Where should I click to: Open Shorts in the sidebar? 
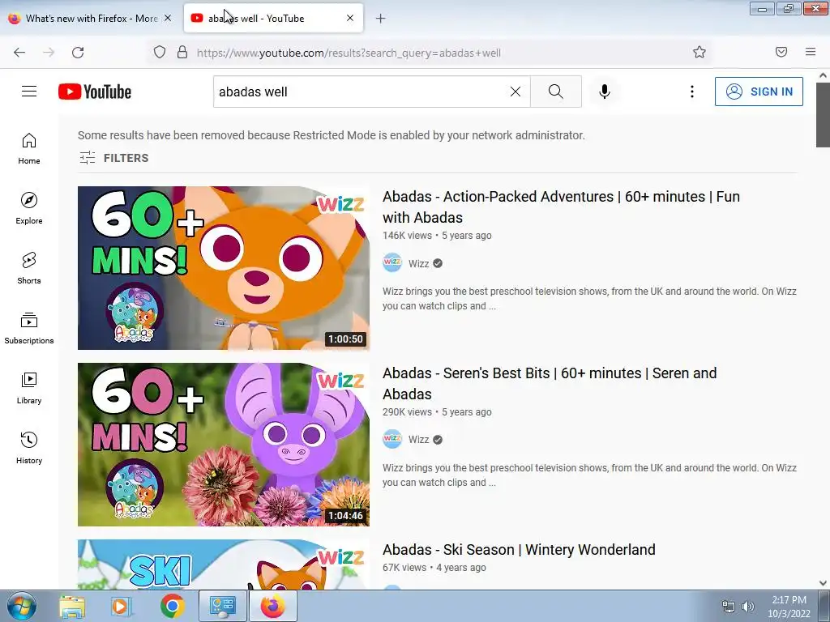tap(29, 268)
